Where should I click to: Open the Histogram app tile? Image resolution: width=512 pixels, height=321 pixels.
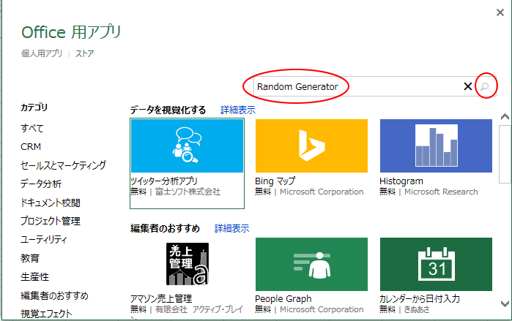tap(436, 146)
